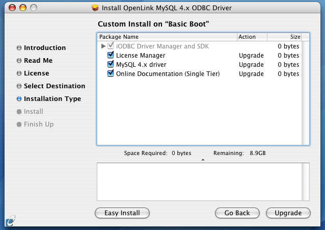
Task: Click the Go Back button
Action: 237,213
